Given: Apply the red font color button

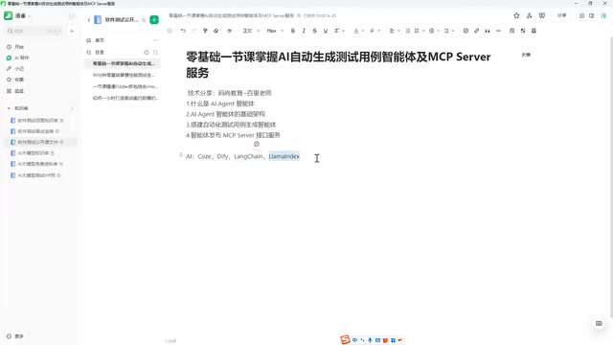Looking at the screenshot, I should click(x=355, y=31).
